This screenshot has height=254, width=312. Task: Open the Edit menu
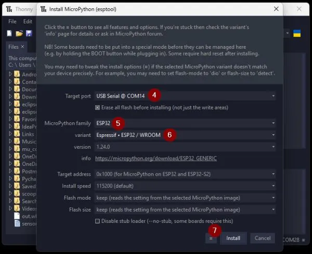pyautogui.click(x=28, y=22)
